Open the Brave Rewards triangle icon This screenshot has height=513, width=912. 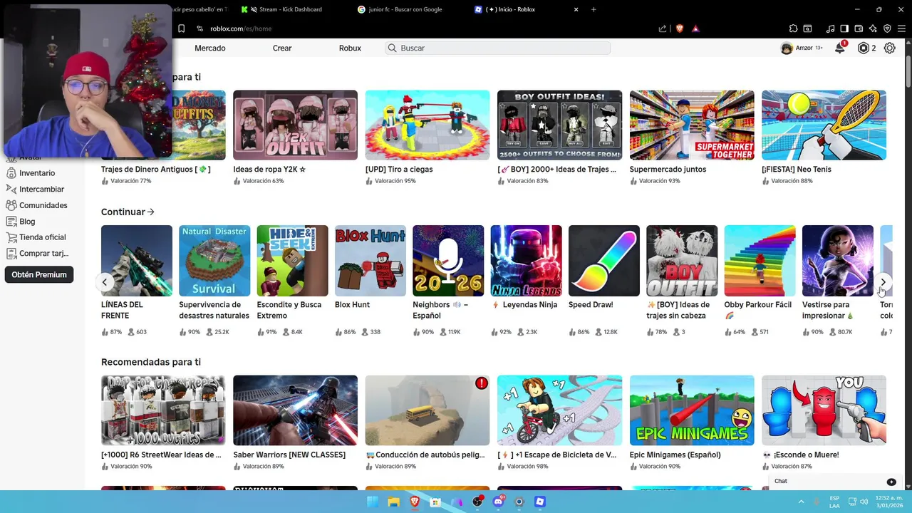pos(695,28)
